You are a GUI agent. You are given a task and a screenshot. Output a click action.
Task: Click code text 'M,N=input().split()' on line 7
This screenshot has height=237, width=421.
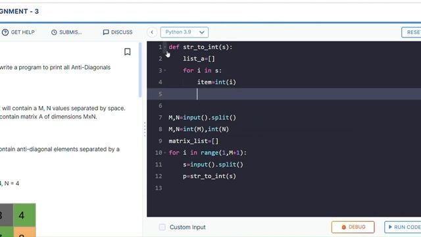click(x=203, y=117)
